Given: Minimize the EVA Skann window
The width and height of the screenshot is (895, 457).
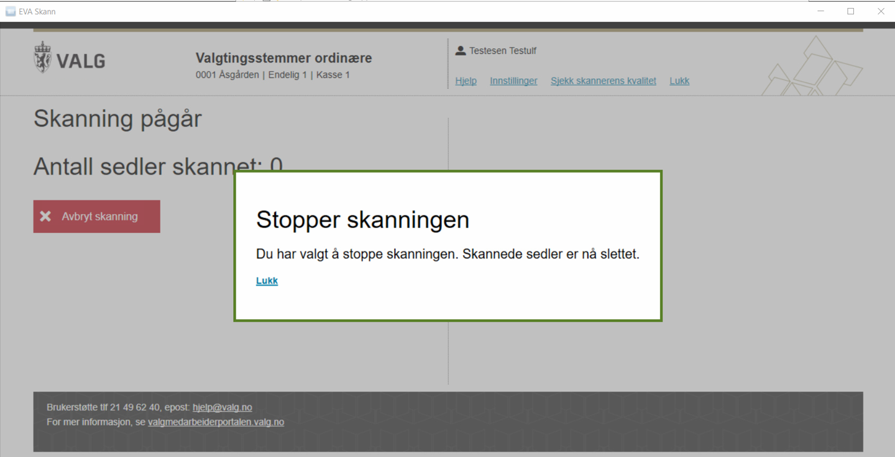Looking at the screenshot, I should pyautogui.click(x=821, y=11).
